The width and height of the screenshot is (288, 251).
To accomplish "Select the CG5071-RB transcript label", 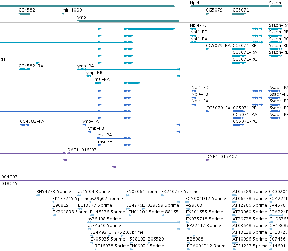I will coord(244,46).
